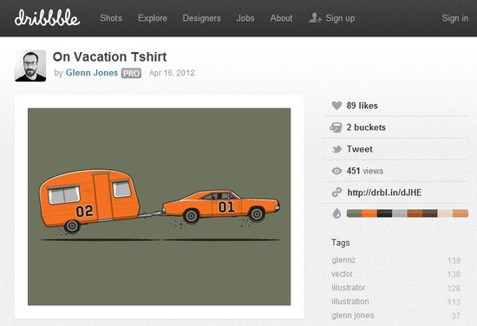The image size is (477, 326).
Task: Select the orange color swatch
Action: coord(369,213)
